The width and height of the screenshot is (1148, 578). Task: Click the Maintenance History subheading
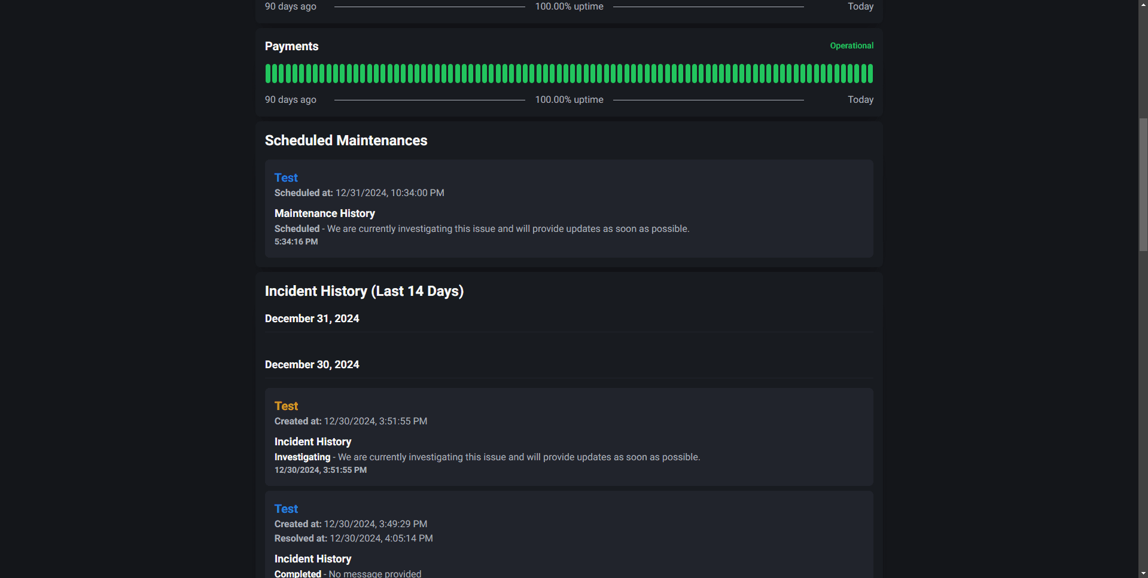pos(324,213)
